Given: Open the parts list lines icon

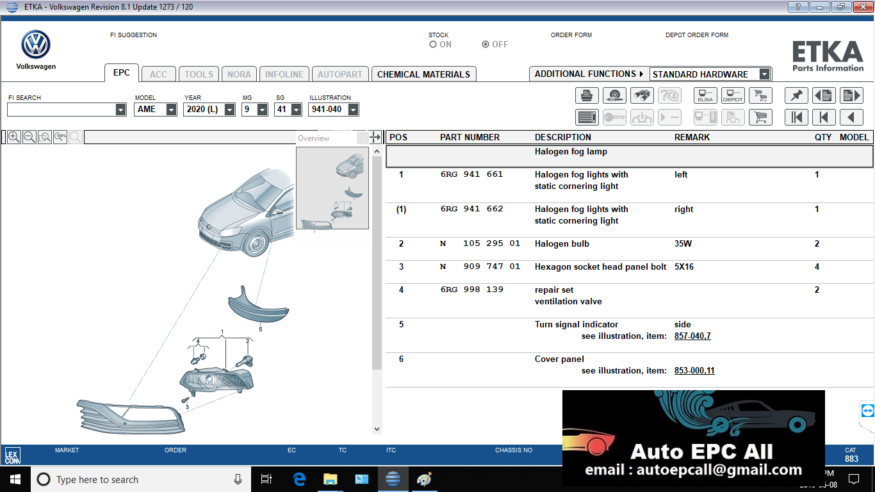Looking at the screenshot, I should 587,117.
